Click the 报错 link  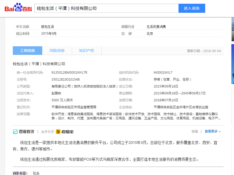click(195, 131)
